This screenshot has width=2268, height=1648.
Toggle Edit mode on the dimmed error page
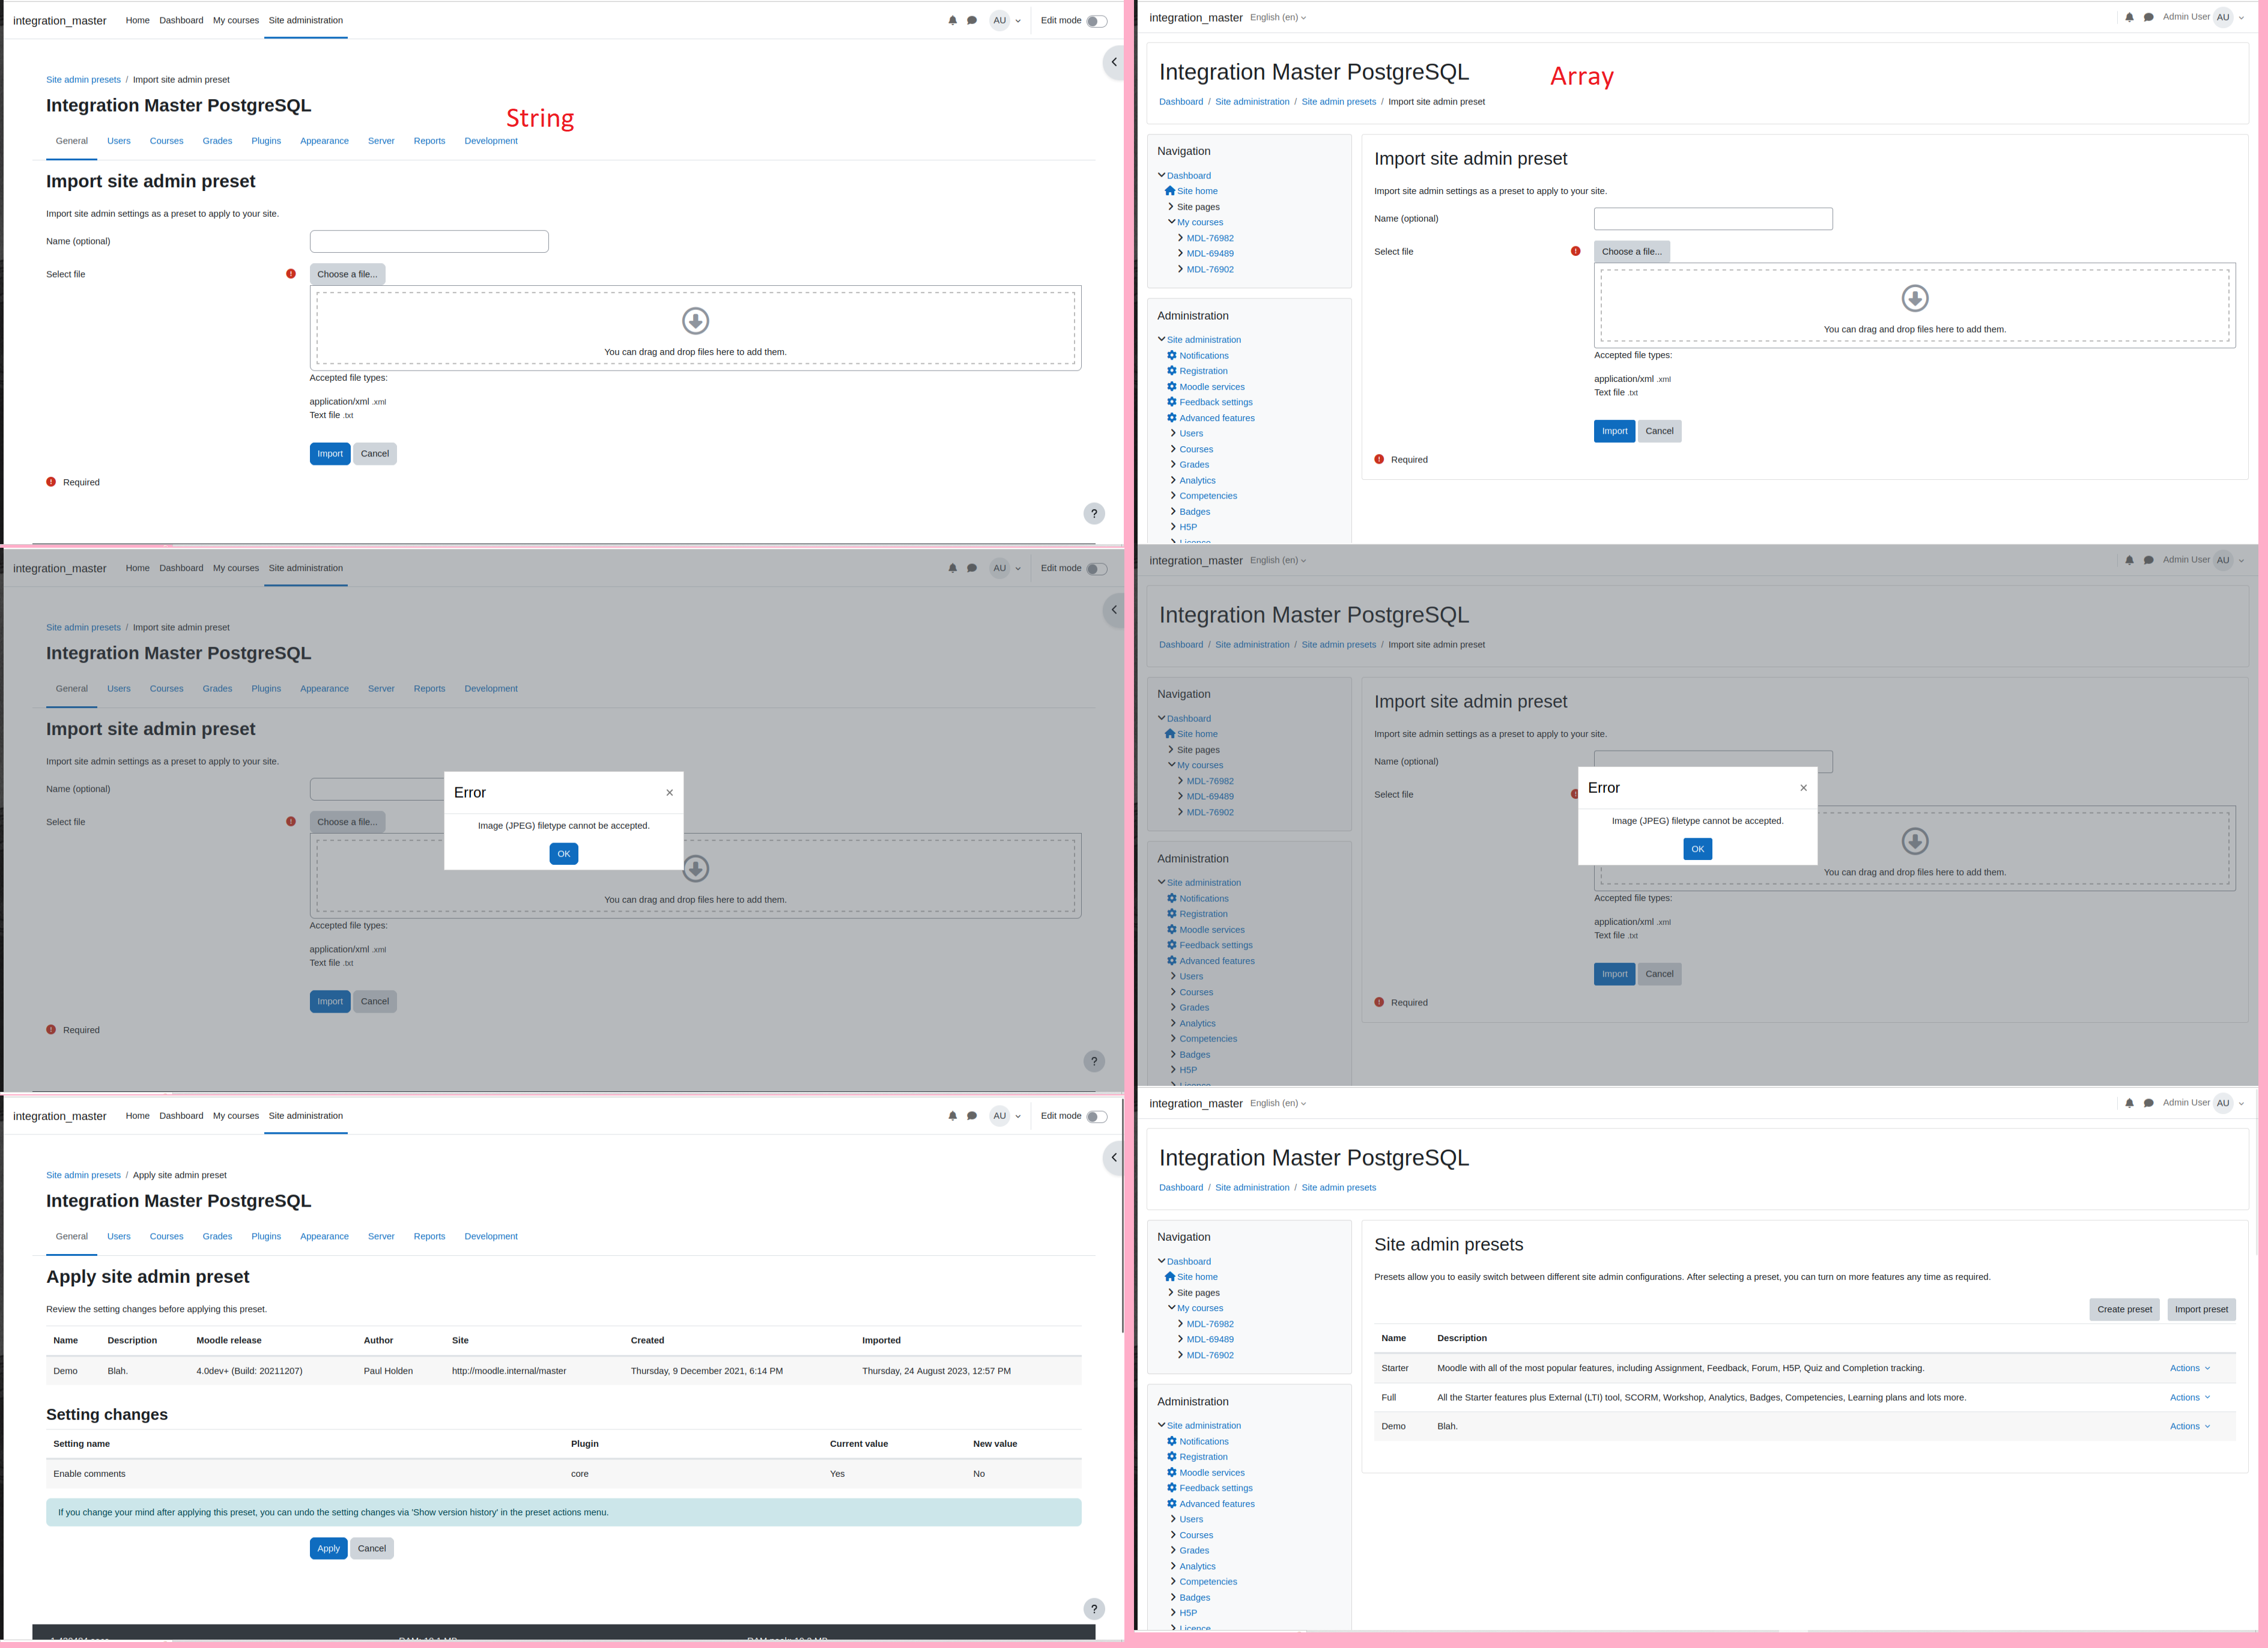[x=1097, y=569]
